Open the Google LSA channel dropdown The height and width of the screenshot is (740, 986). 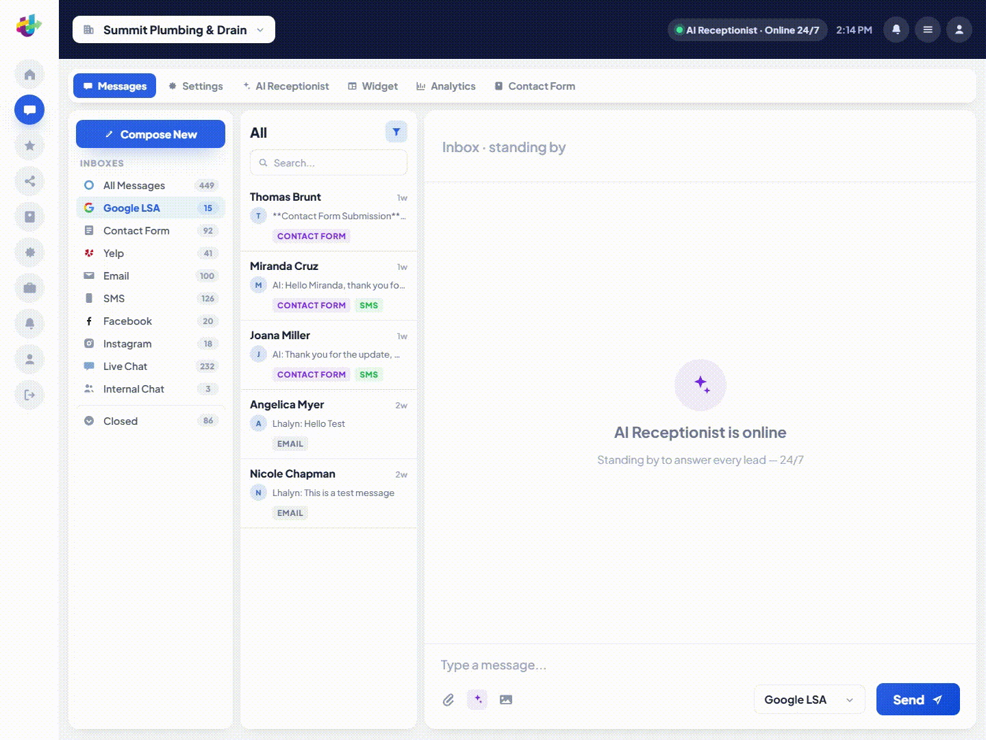click(809, 700)
